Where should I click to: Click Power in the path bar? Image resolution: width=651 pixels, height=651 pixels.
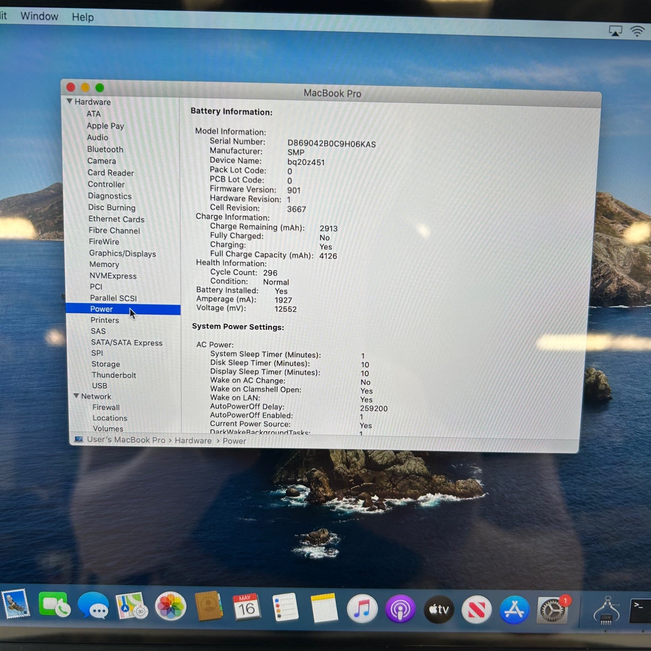click(x=234, y=441)
